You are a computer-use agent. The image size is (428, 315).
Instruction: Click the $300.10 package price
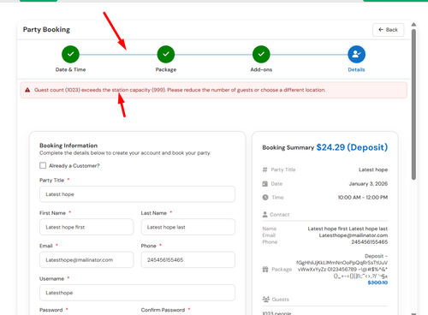coord(377,282)
